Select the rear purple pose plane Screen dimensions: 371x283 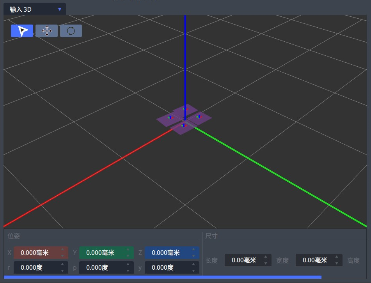pyautogui.click(x=185, y=110)
